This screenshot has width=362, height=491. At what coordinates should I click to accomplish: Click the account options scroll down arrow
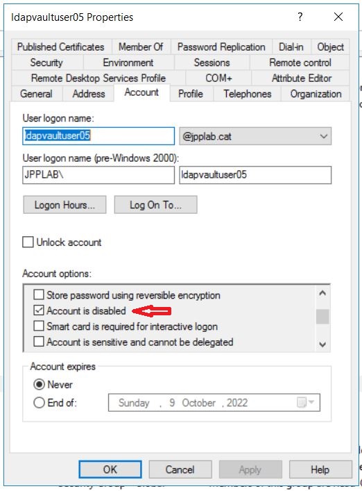pyautogui.click(x=322, y=344)
